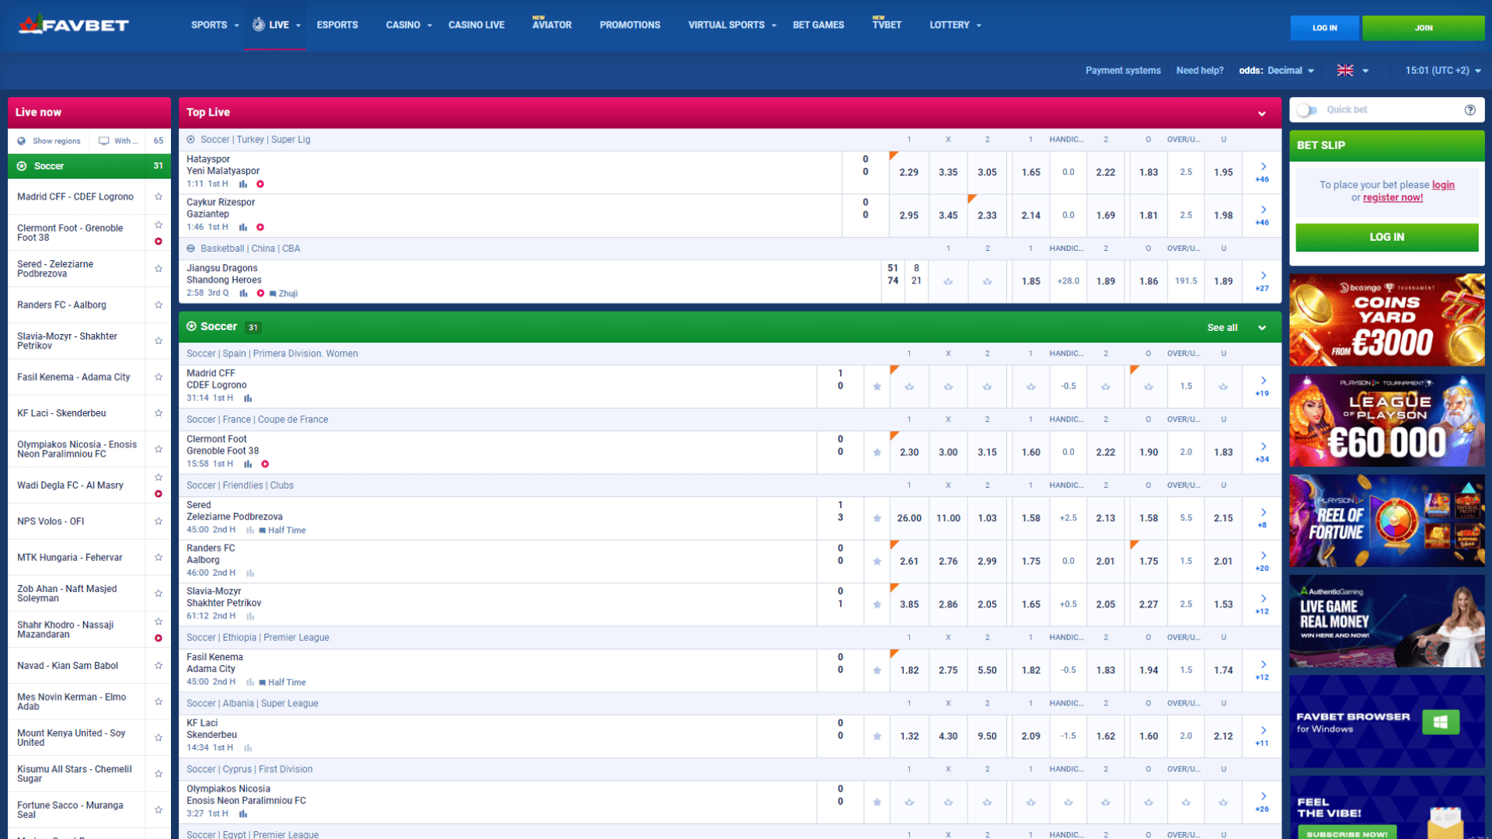Open Payment systems link

point(1123,70)
